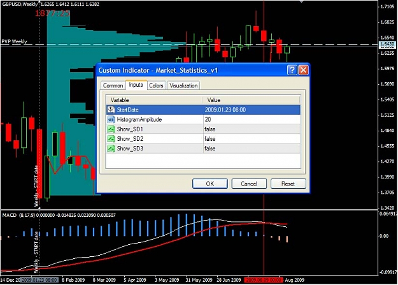Viewport: 398px width, 285px height.
Task: Open the Visualization tab
Action: pyautogui.click(x=183, y=85)
